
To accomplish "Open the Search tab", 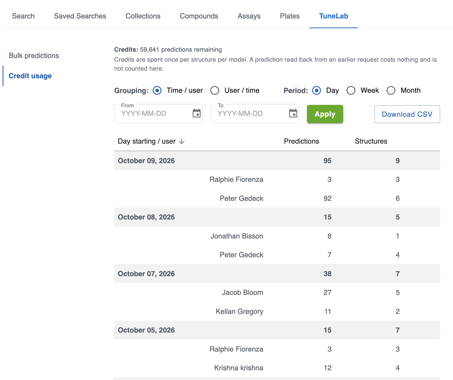I will coord(23,16).
